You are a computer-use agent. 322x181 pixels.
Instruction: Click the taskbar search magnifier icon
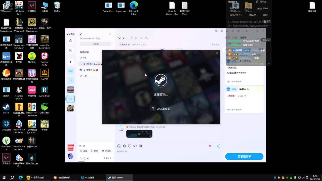point(12,177)
